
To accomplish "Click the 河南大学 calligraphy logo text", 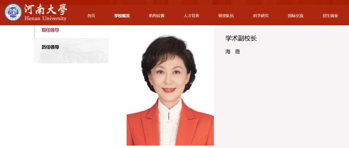I will pyautogui.click(x=46, y=9).
